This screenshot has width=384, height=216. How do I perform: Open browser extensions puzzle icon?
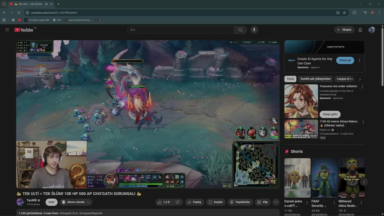355,13
